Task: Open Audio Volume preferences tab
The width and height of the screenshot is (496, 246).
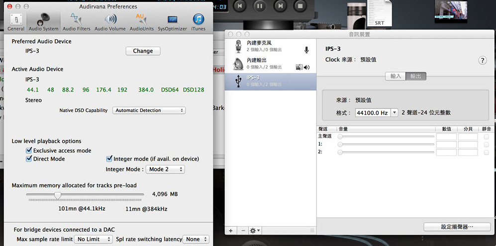Action: (110, 22)
